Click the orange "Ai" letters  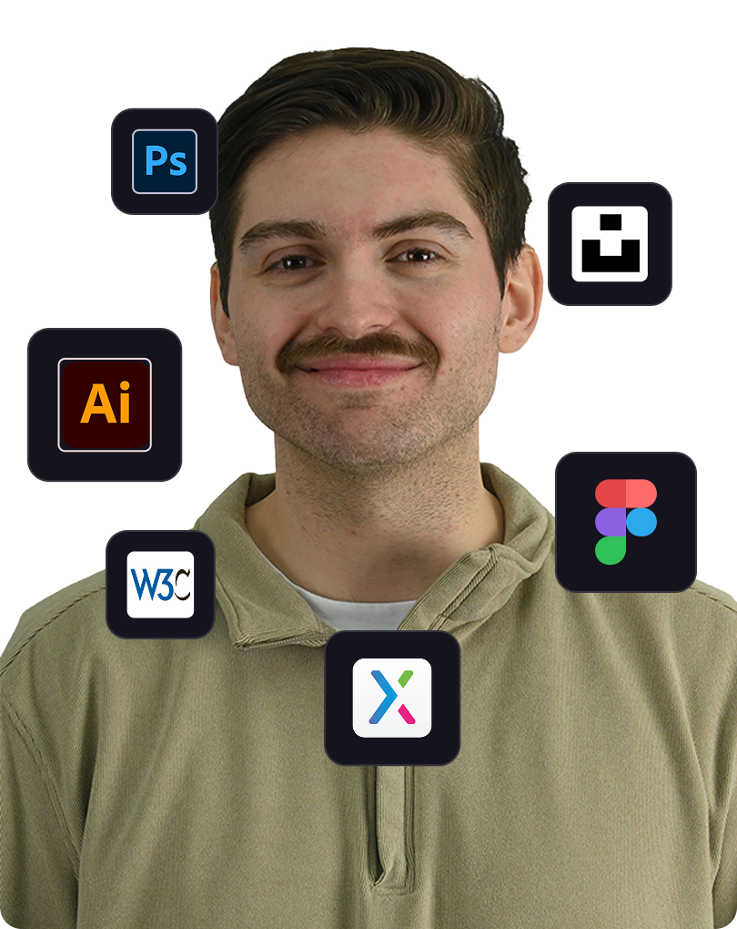click(106, 405)
